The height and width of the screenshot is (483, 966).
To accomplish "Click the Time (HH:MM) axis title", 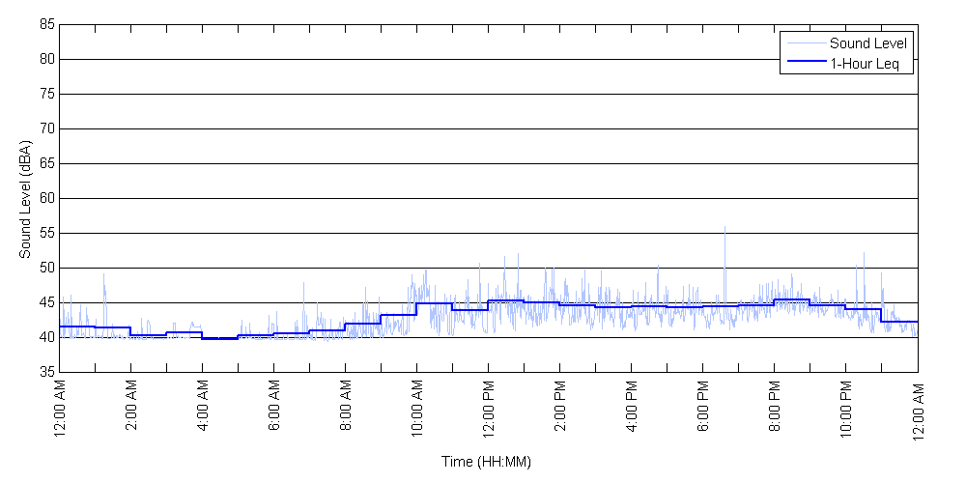I will (x=487, y=462).
